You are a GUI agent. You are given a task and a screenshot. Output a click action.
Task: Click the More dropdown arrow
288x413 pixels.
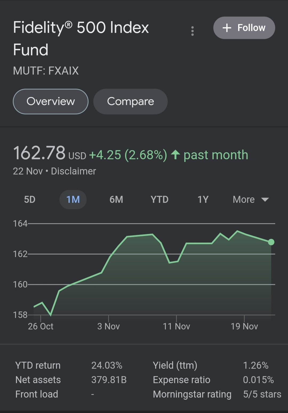[265, 200]
